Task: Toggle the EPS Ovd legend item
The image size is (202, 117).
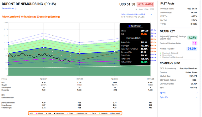Action: pyautogui.click(x=39, y=114)
